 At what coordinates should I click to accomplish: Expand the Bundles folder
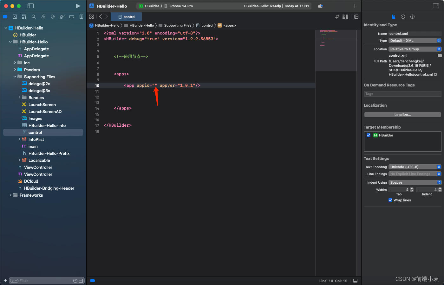[19, 98]
